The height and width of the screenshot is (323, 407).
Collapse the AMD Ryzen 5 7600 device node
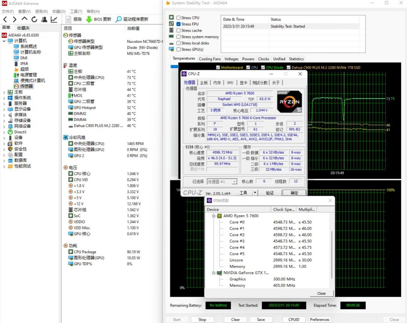(x=213, y=216)
